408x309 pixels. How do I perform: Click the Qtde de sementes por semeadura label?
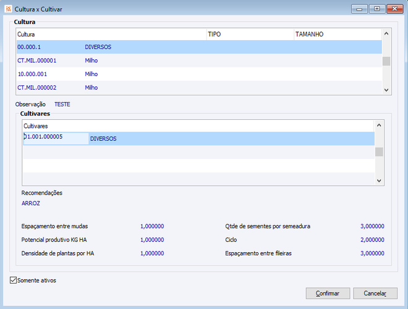pyautogui.click(x=268, y=226)
